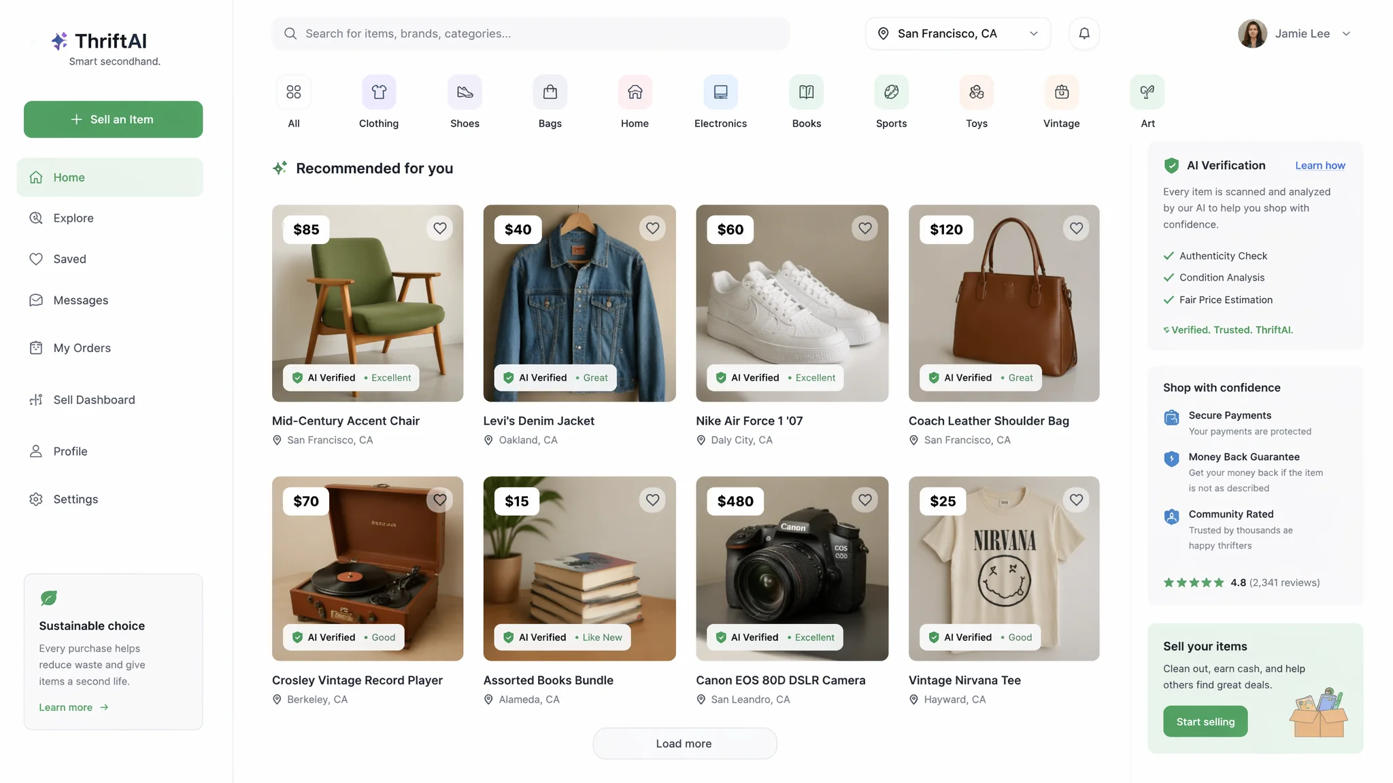The image size is (1393, 783).
Task: Open the Canon EOS 80D DSLR Camera title
Action: click(x=780, y=680)
